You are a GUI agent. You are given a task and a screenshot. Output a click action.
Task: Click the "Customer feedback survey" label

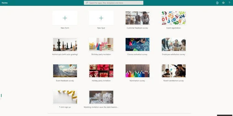point(137,28)
